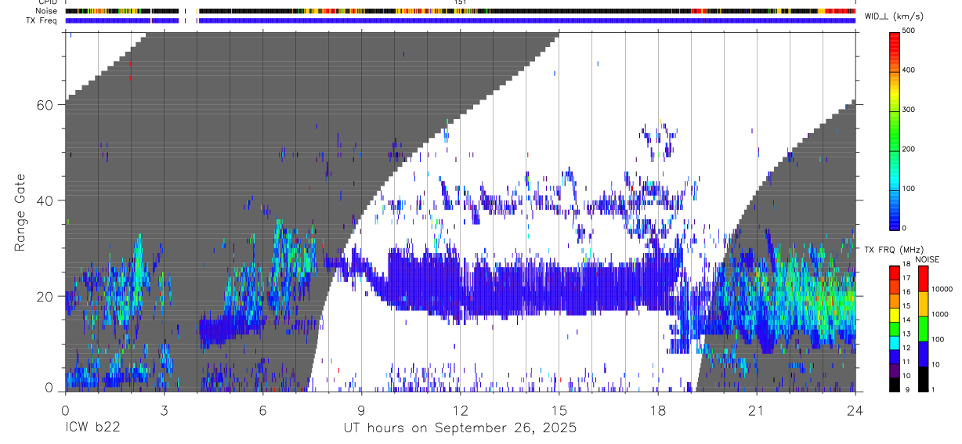
Task: Click the 'Noise' row label at top left
Action: click(x=47, y=11)
